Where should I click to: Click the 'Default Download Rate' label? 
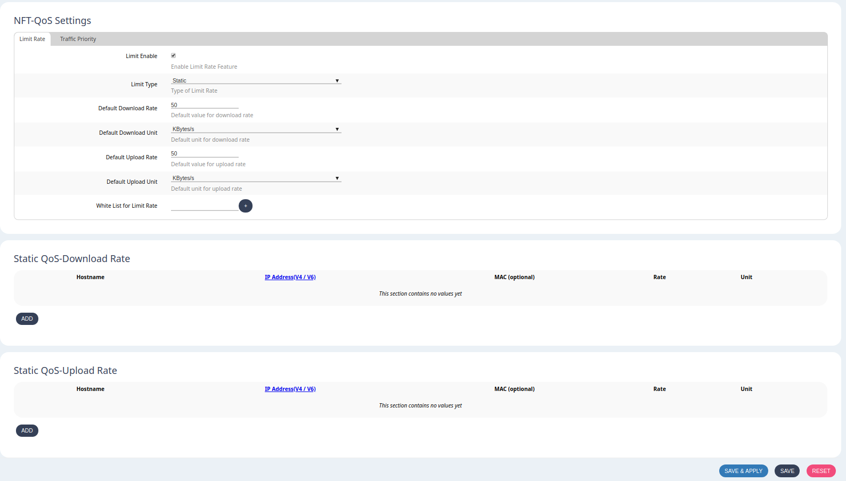coord(128,108)
